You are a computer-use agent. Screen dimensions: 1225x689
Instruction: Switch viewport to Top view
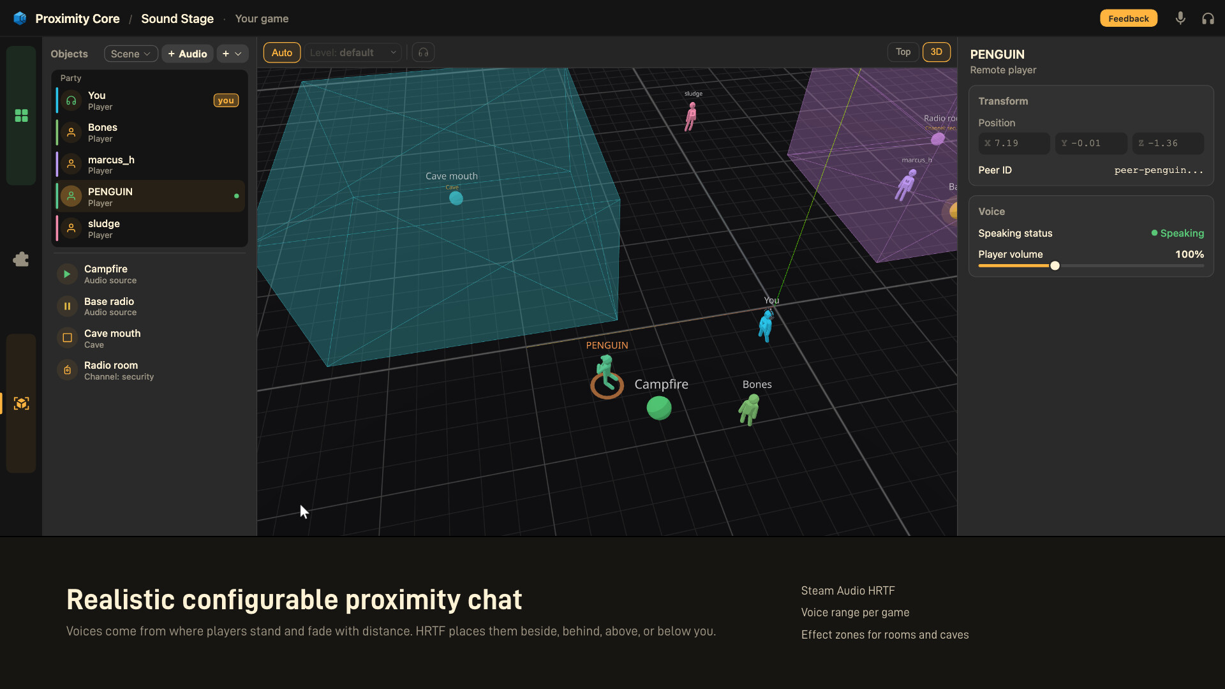tap(903, 52)
